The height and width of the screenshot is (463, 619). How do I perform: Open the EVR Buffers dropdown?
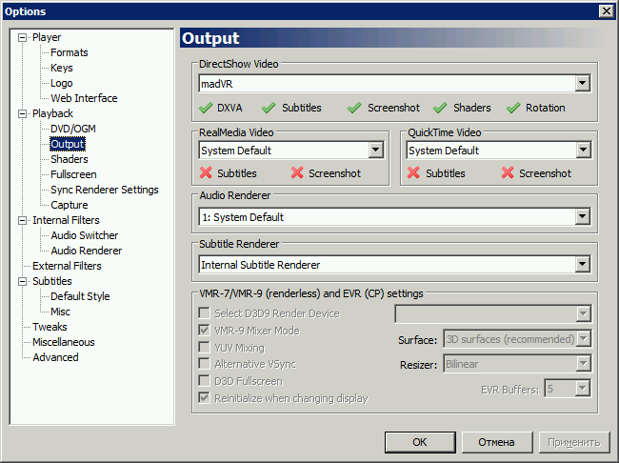[583, 389]
